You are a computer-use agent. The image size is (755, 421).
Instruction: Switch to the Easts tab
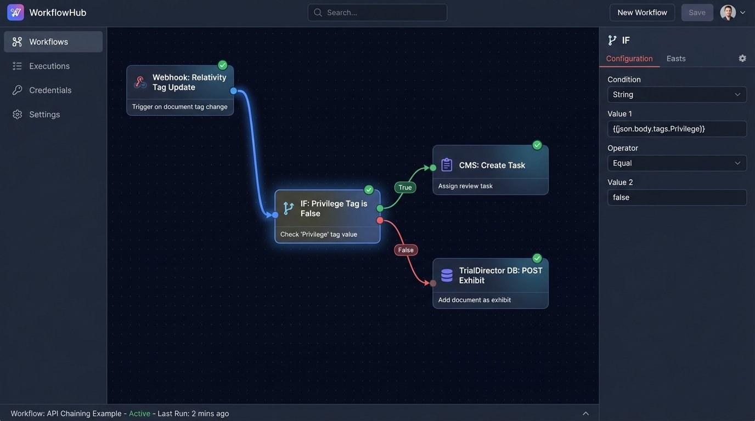point(676,58)
